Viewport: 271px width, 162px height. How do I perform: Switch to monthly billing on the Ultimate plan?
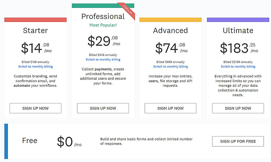click(x=238, y=66)
